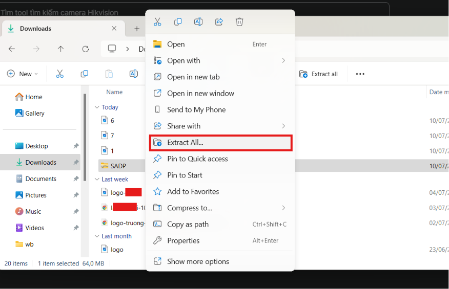Click the pin icon next to Pictures

pyautogui.click(x=76, y=195)
